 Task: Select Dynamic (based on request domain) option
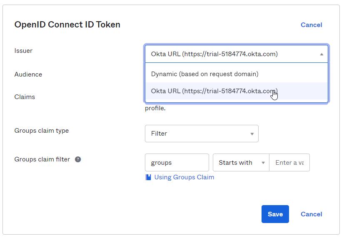point(237,74)
